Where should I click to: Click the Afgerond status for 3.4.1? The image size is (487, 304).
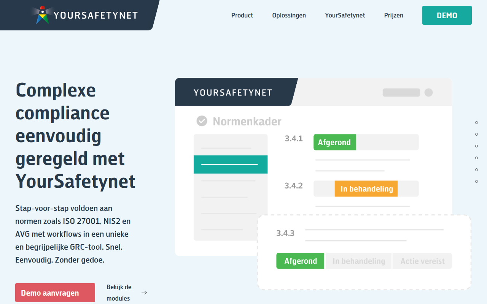334,142
